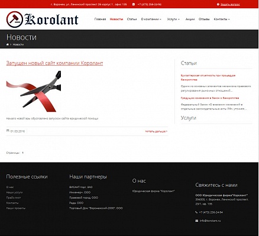Click the phone icon in footer contacts
The height and width of the screenshot is (236, 259).
(196, 212)
